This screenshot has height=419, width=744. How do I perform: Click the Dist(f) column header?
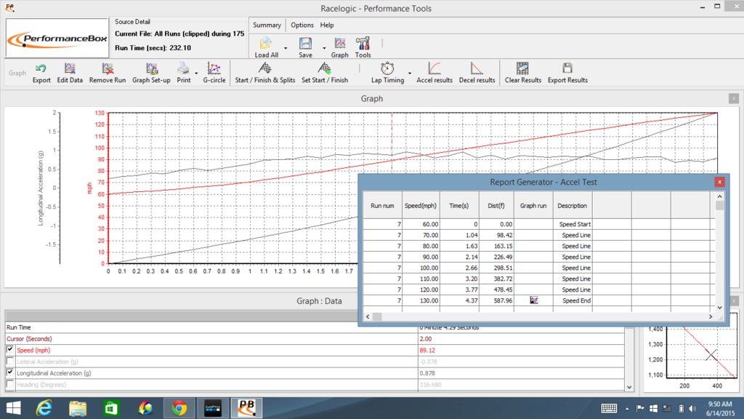[496, 206]
